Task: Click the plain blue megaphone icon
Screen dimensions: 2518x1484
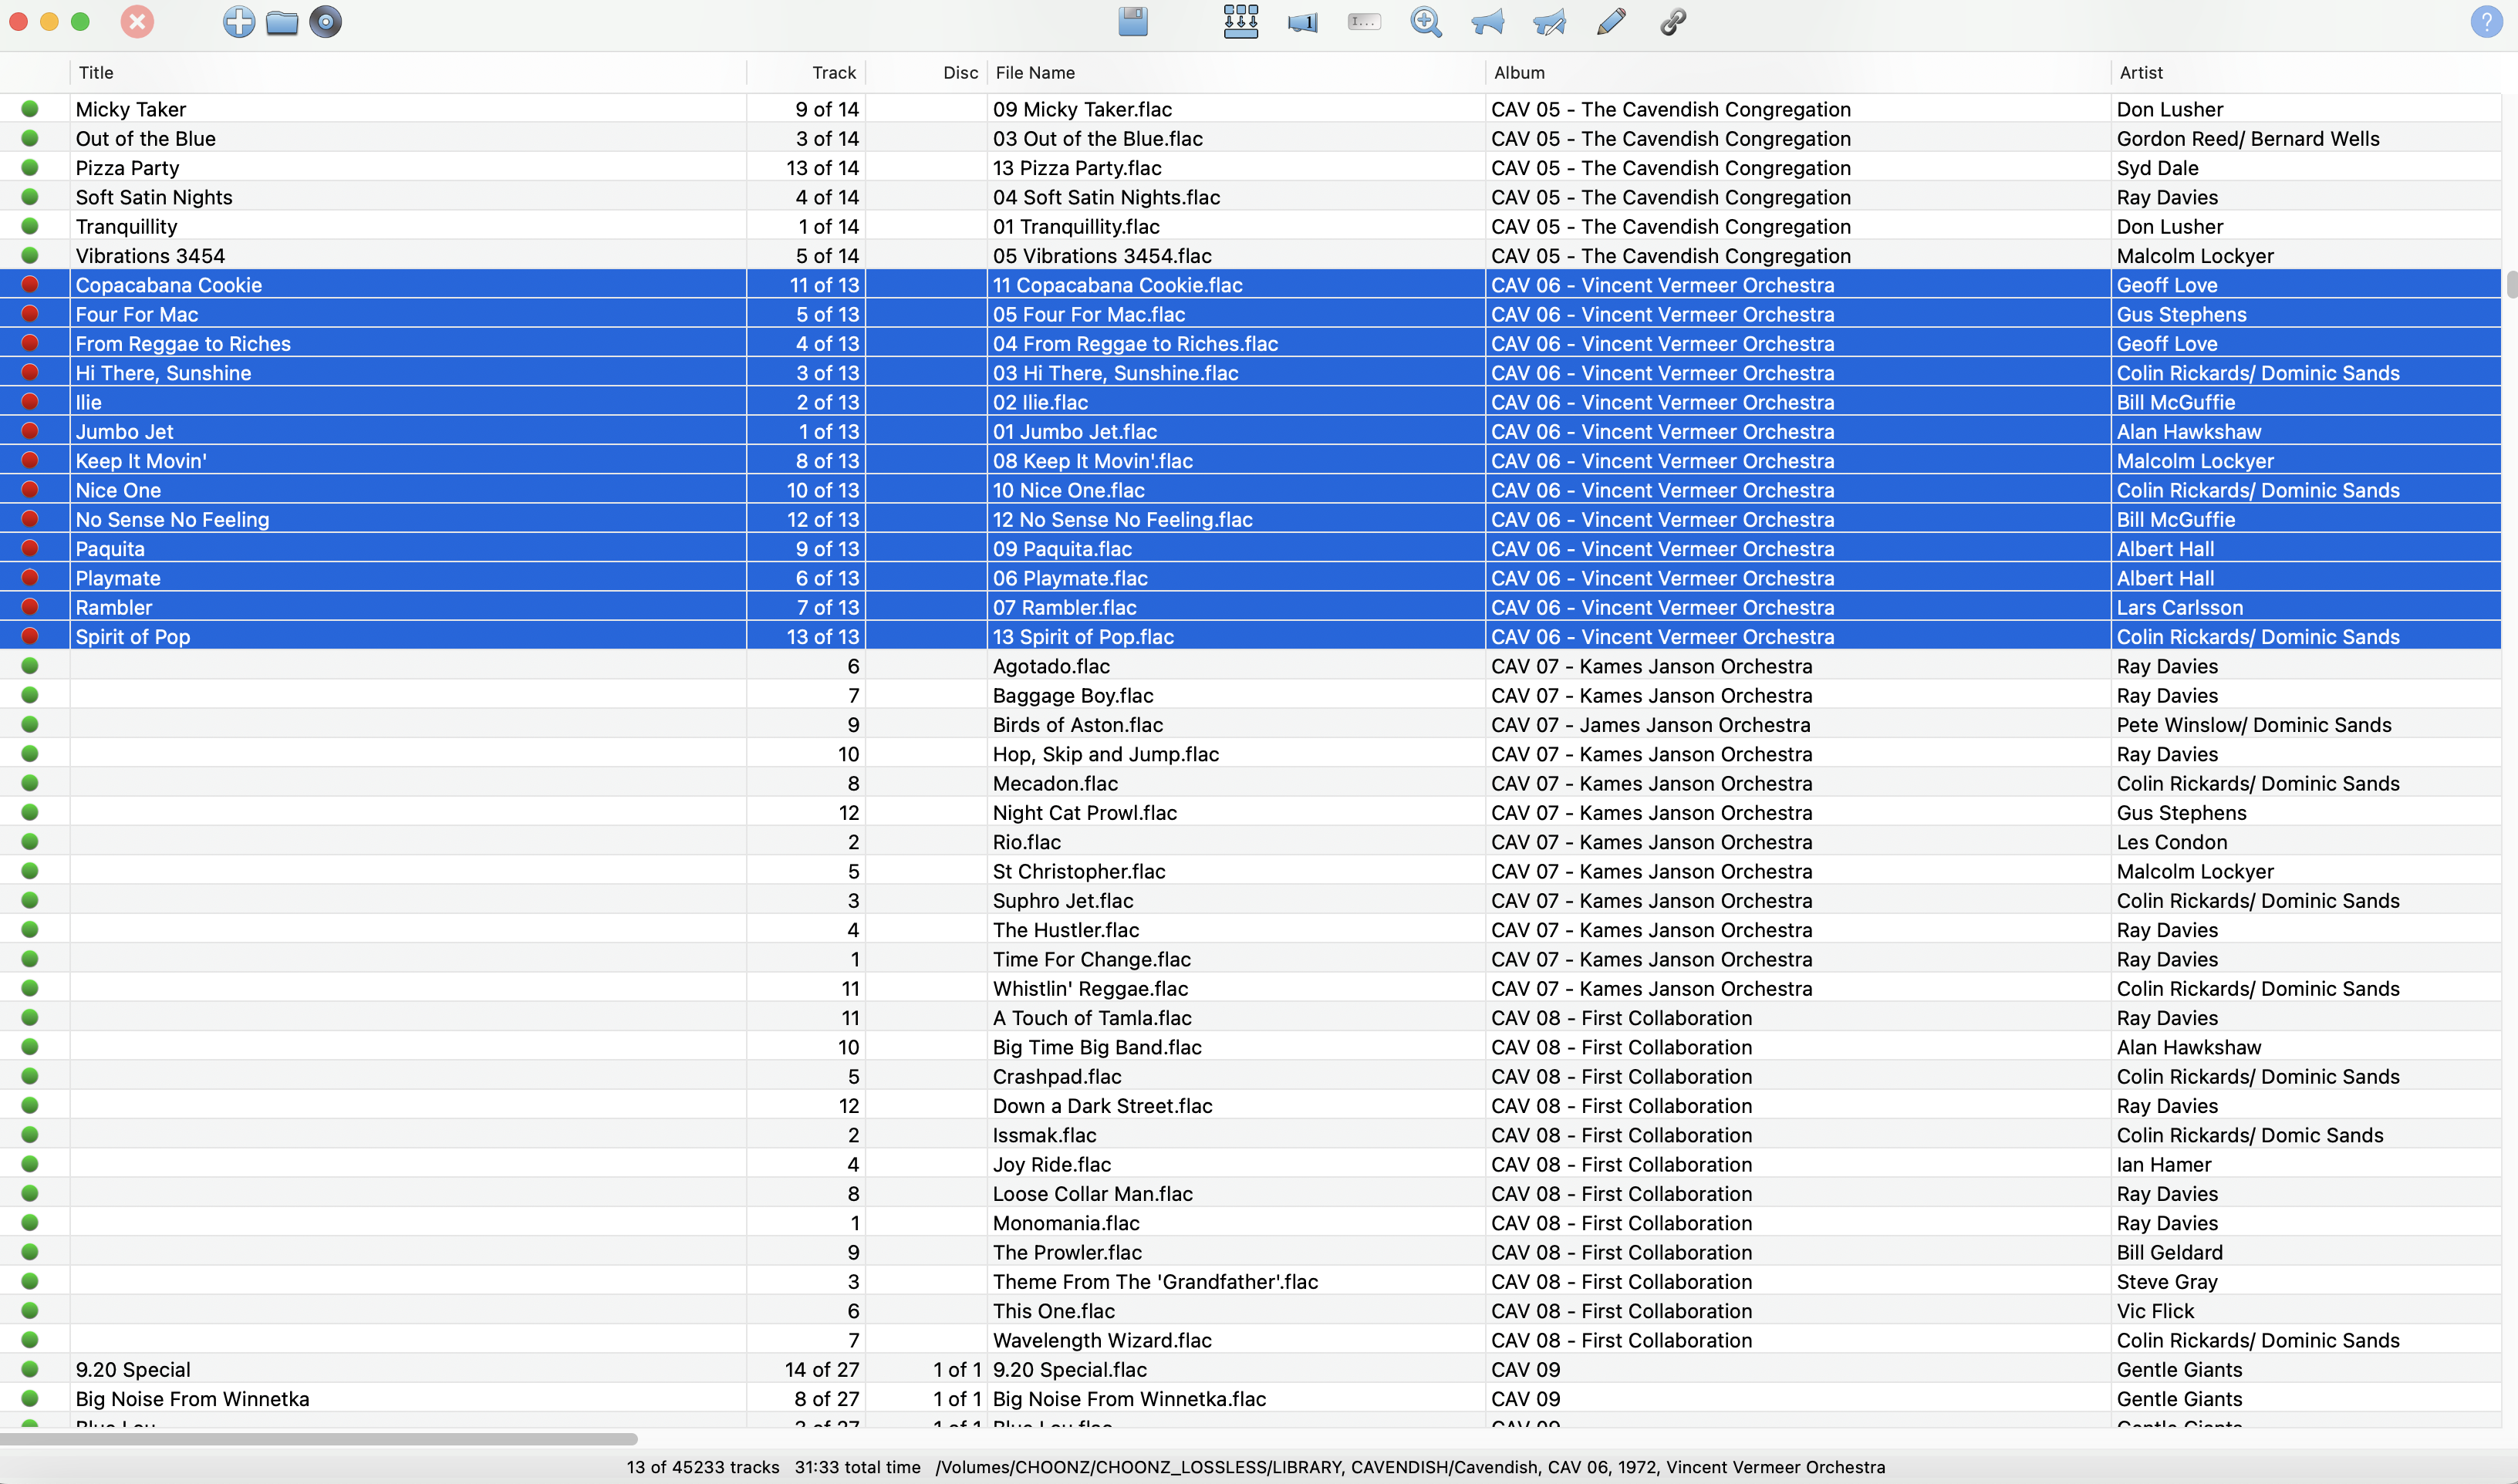Action: pos(1487,22)
